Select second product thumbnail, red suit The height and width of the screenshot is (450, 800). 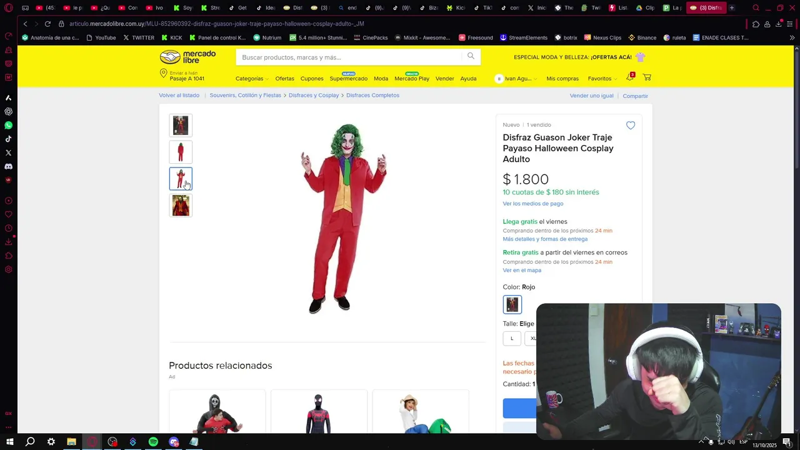coord(181,152)
